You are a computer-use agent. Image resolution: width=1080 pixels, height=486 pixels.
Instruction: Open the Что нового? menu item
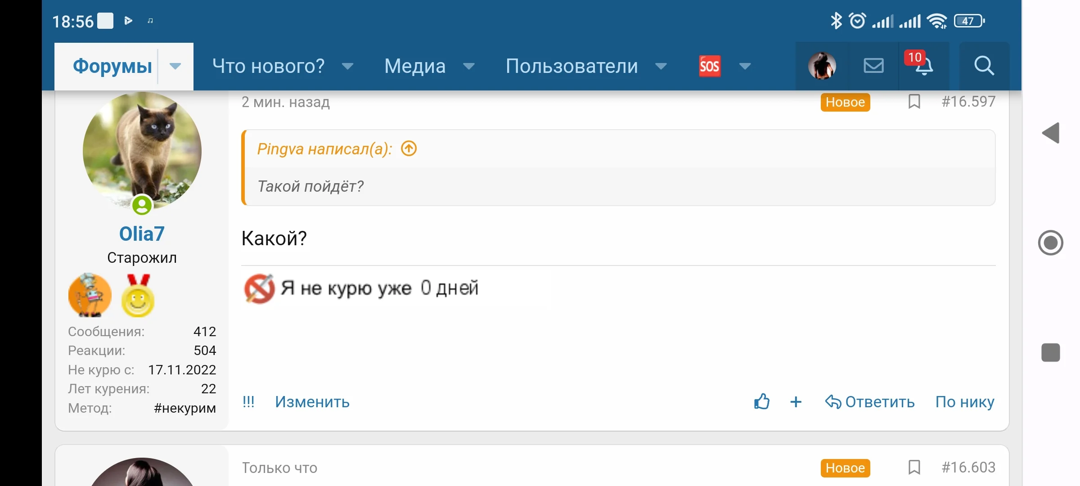(x=268, y=66)
